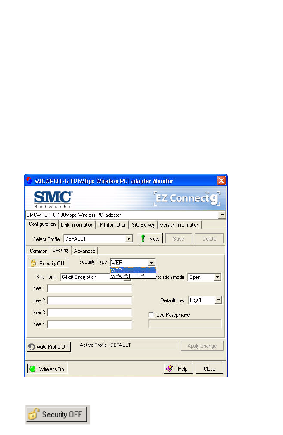Screen dimensions: 283x435
Task: Click the Help button
Action: [179, 369]
